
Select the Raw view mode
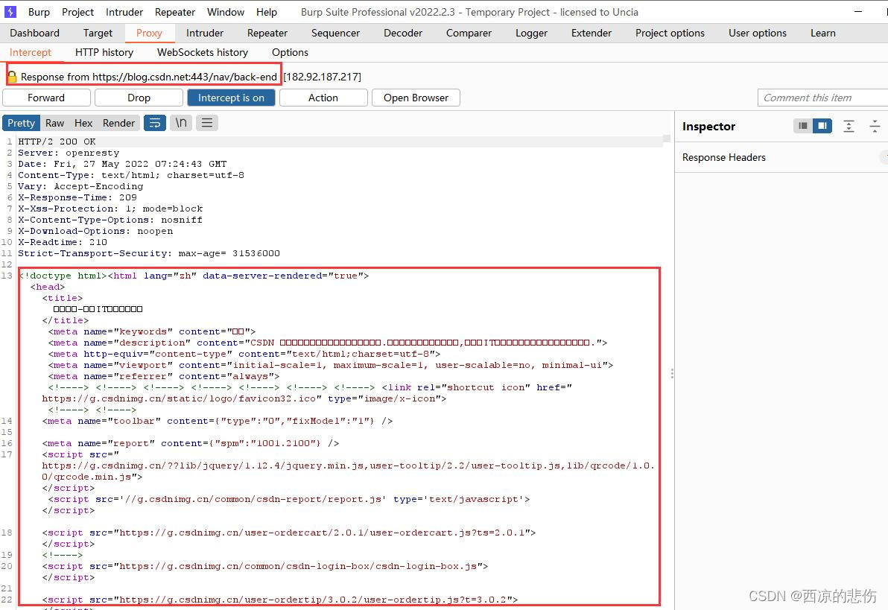pyautogui.click(x=54, y=123)
